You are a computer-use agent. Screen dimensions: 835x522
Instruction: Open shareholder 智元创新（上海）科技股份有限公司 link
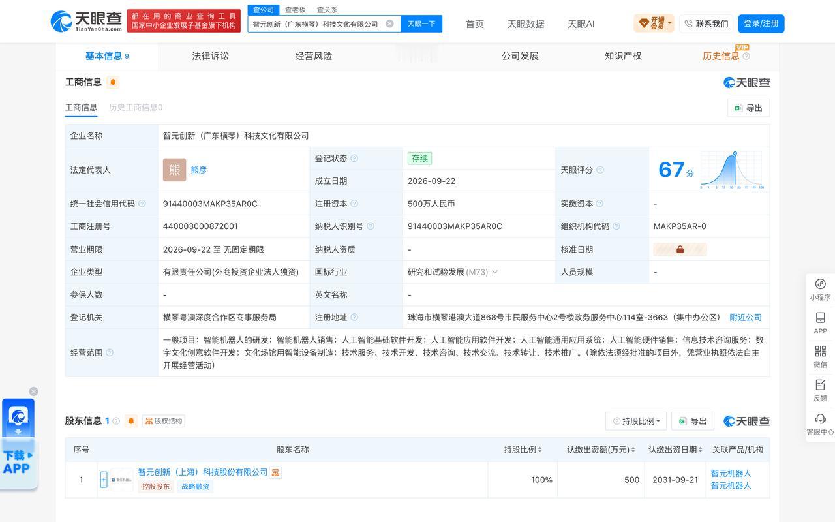[203, 472]
